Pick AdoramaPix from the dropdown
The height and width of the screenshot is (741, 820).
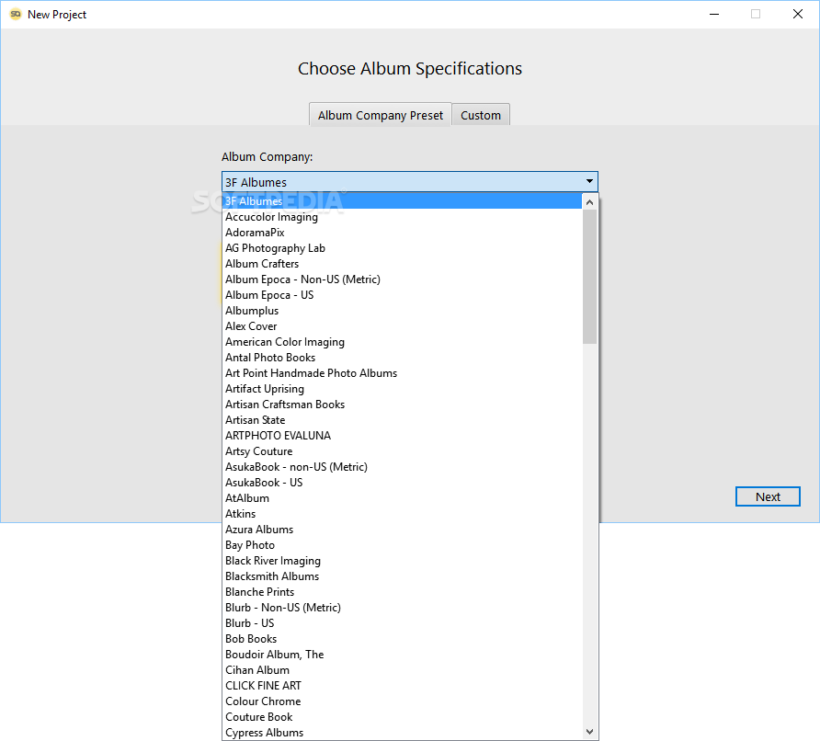point(402,233)
